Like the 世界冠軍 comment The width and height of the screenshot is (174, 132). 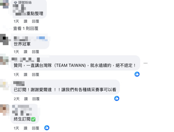26,52
